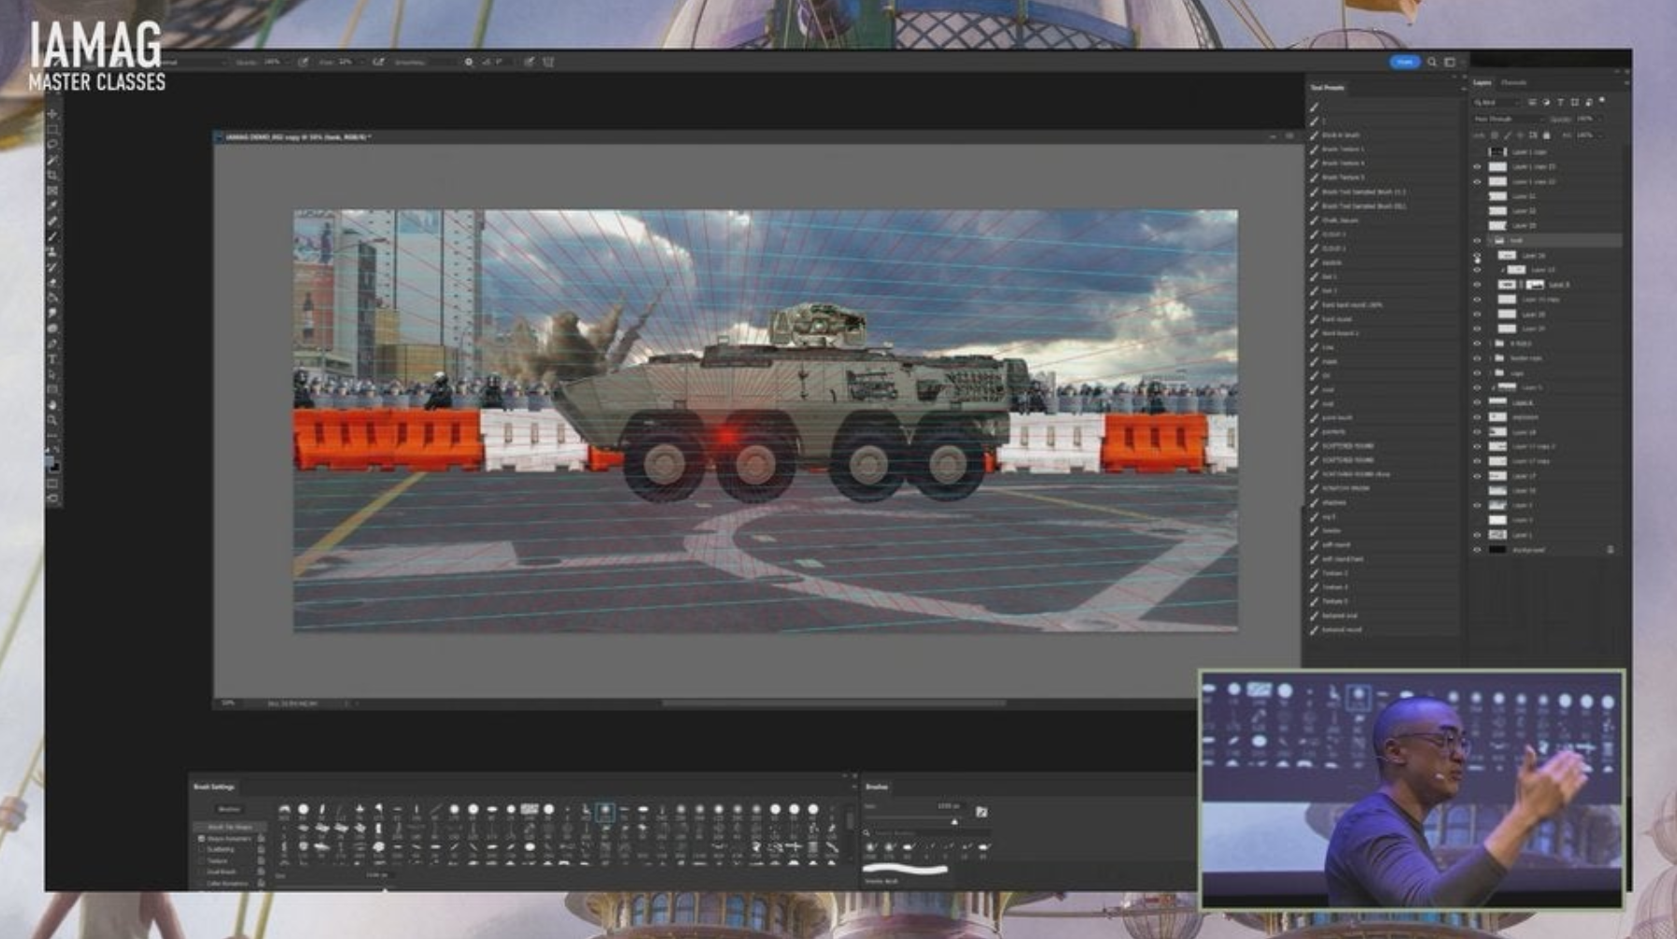Viewport: 1677px width, 939px height.
Task: Open the workspace switcher icon next to search
Action: point(1450,62)
